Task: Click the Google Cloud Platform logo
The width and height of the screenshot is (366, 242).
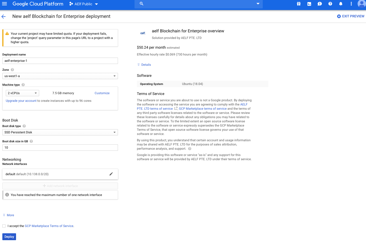Action: pyautogui.click(x=38, y=4)
